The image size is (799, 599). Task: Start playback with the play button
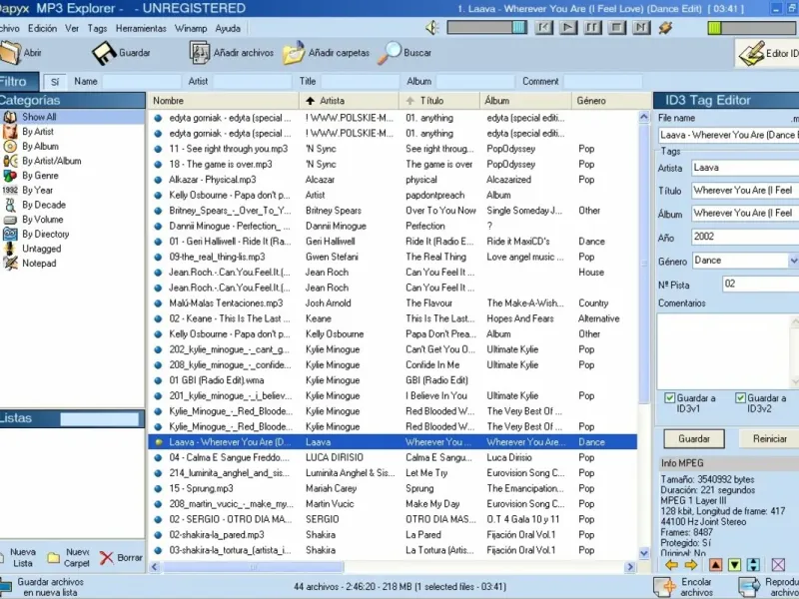tap(567, 28)
